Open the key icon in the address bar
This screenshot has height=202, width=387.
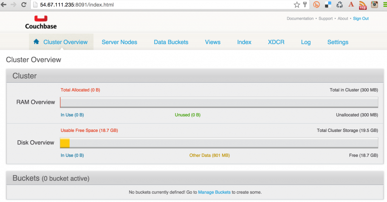point(305,5)
